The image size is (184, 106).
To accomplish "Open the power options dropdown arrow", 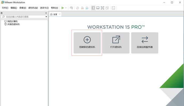I will coord(66,8).
